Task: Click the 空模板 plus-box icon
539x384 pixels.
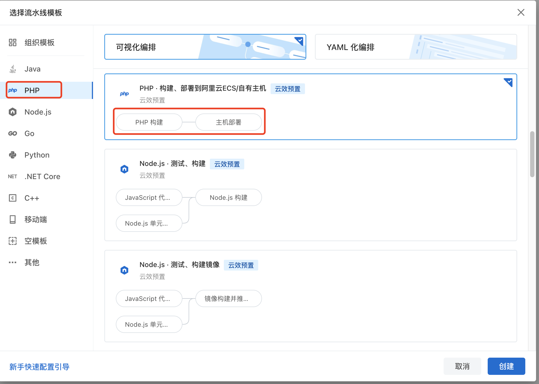Action: click(x=13, y=241)
